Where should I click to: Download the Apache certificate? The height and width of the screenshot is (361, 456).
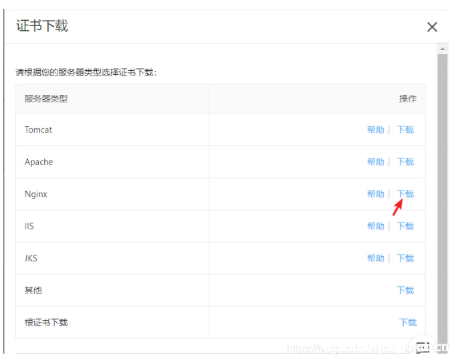405,162
